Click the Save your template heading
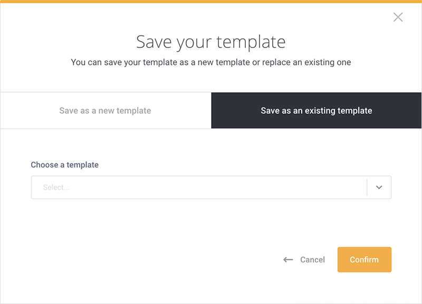The image size is (422, 304). (210, 42)
